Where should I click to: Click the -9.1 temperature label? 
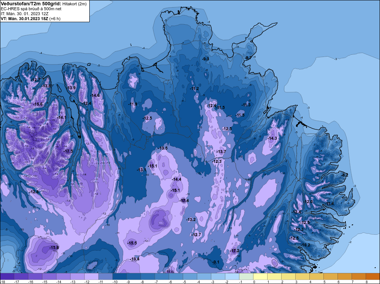(216, 262)
